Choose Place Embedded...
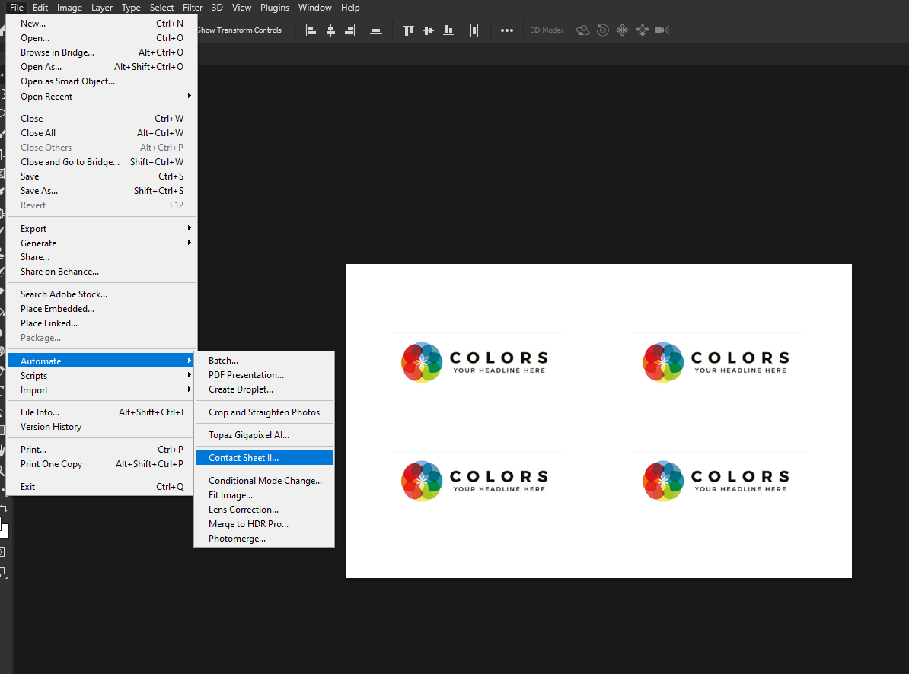The width and height of the screenshot is (909, 674). 101,309
